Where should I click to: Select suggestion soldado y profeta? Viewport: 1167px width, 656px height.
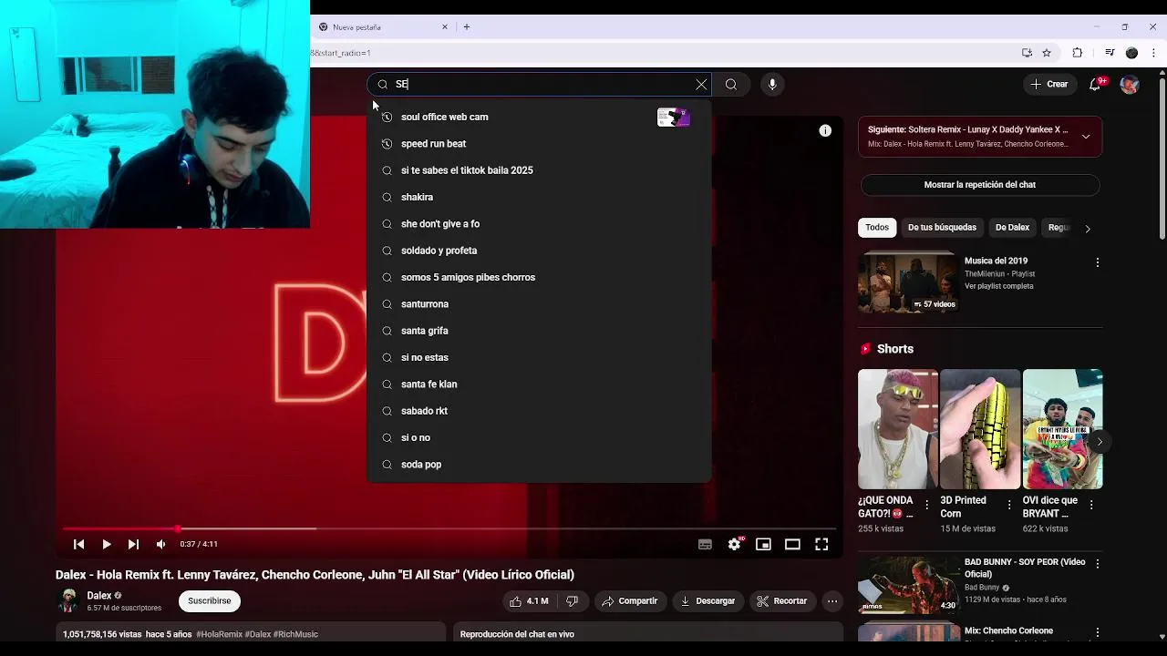(x=539, y=251)
